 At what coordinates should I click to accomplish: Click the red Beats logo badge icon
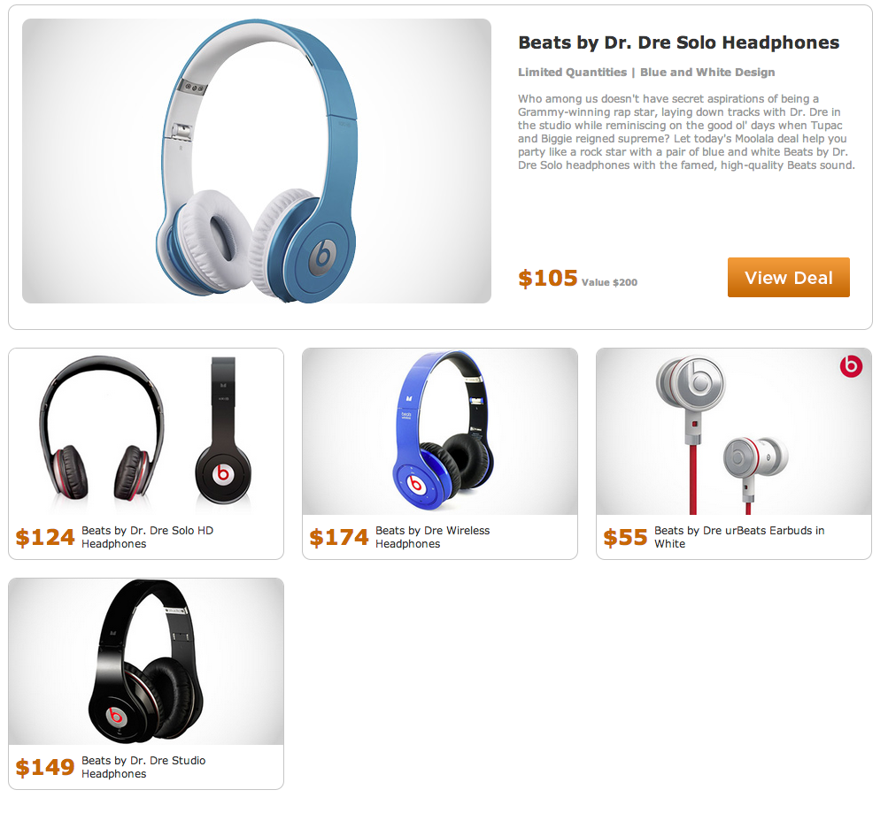pyautogui.click(x=851, y=366)
